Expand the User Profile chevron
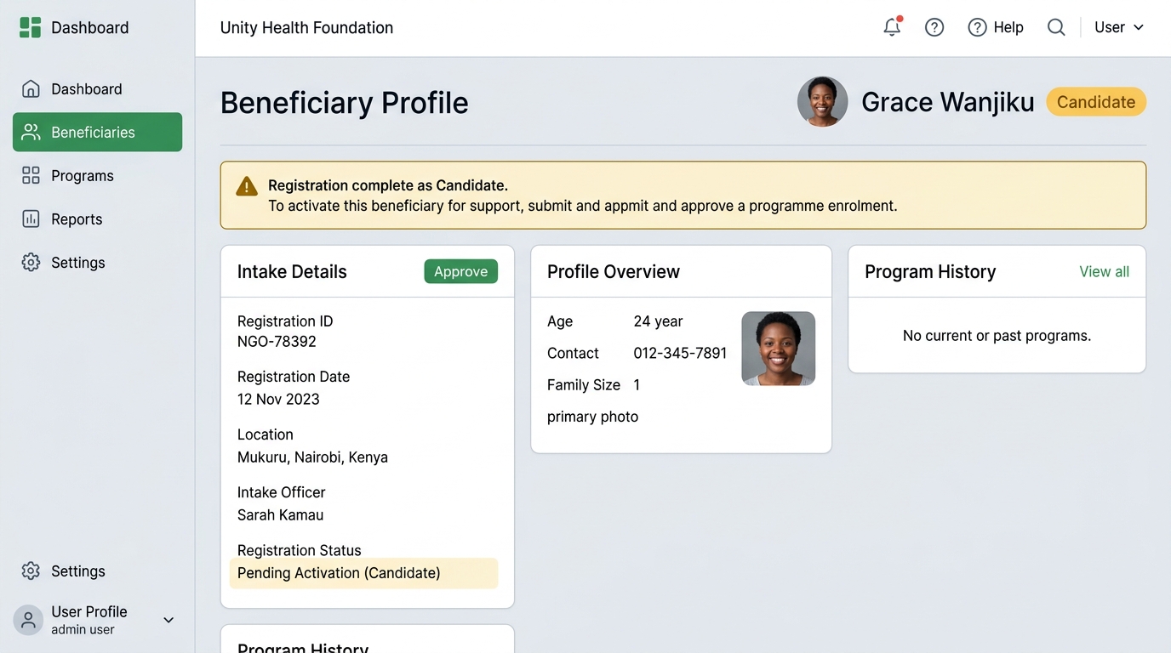 [169, 620]
